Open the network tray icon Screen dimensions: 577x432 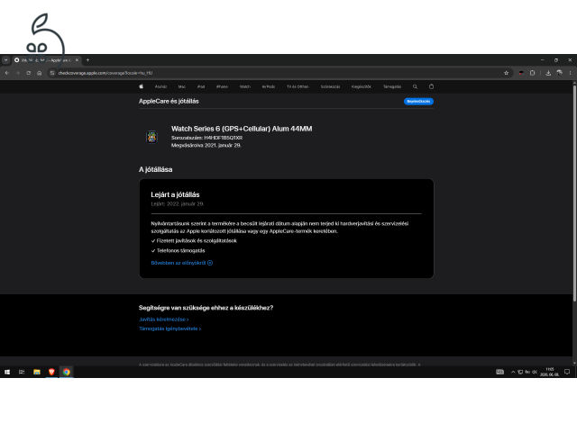(520, 372)
